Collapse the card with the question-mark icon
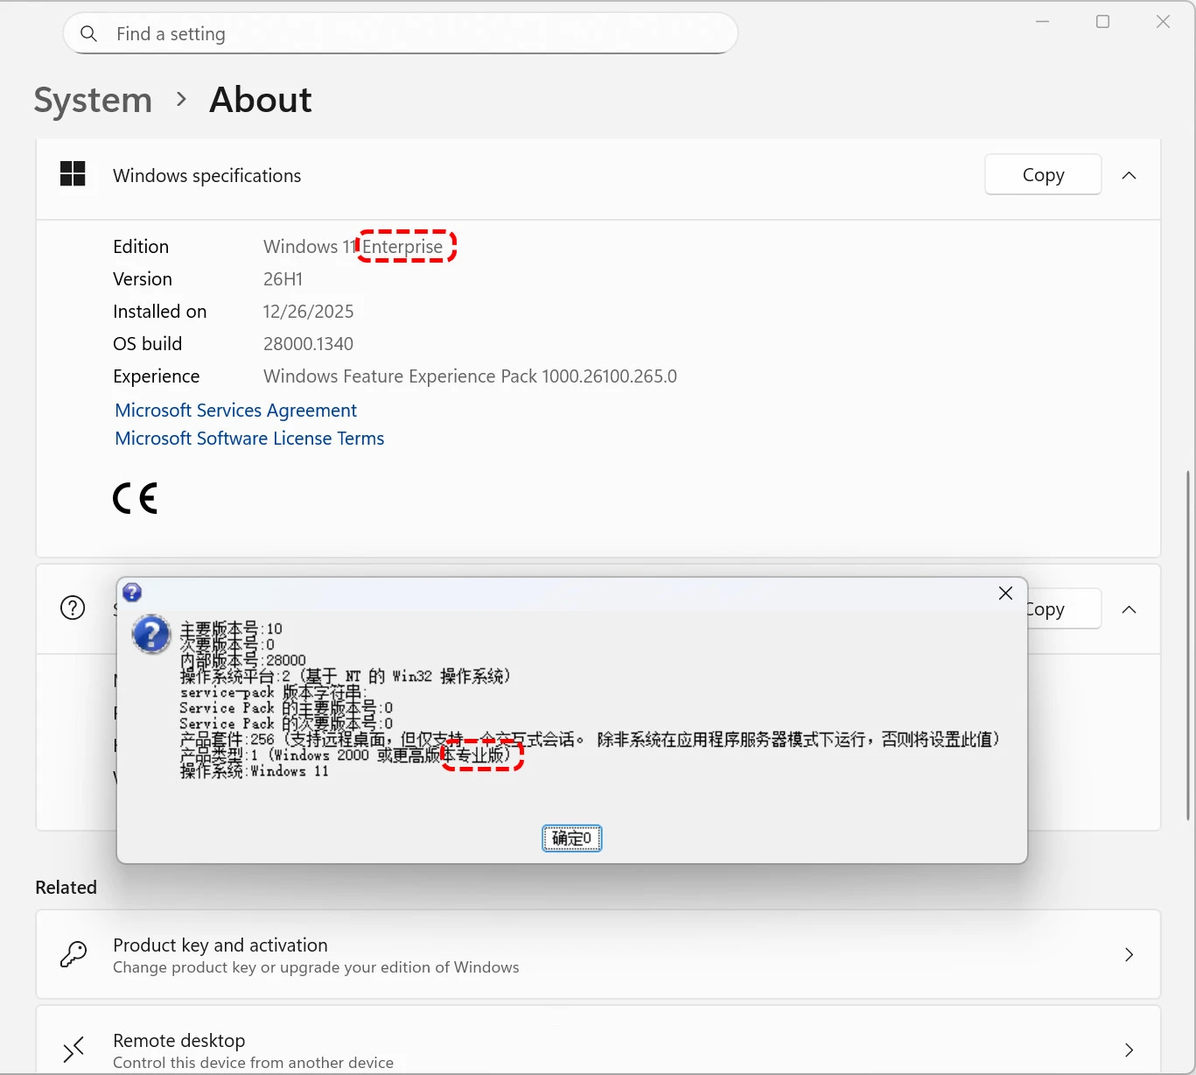 [x=1130, y=609]
